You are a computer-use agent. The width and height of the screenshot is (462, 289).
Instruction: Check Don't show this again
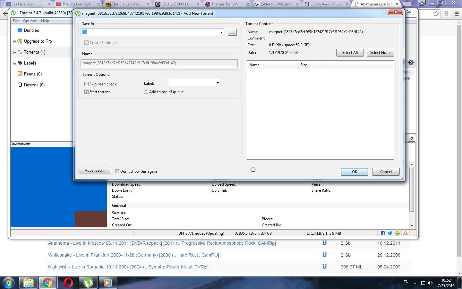(117, 171)
